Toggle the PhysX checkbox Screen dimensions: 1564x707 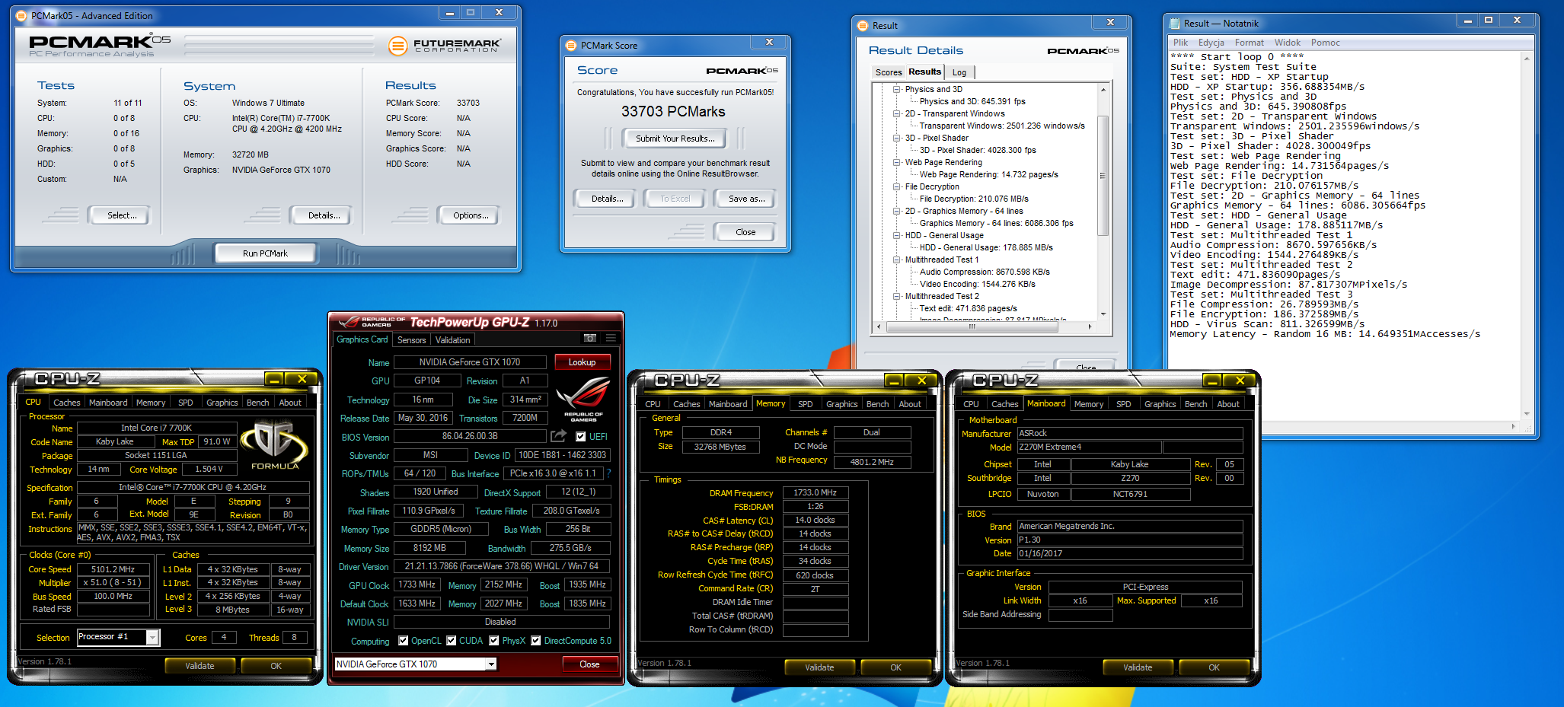pyautogui.click(x=494, y=641)
